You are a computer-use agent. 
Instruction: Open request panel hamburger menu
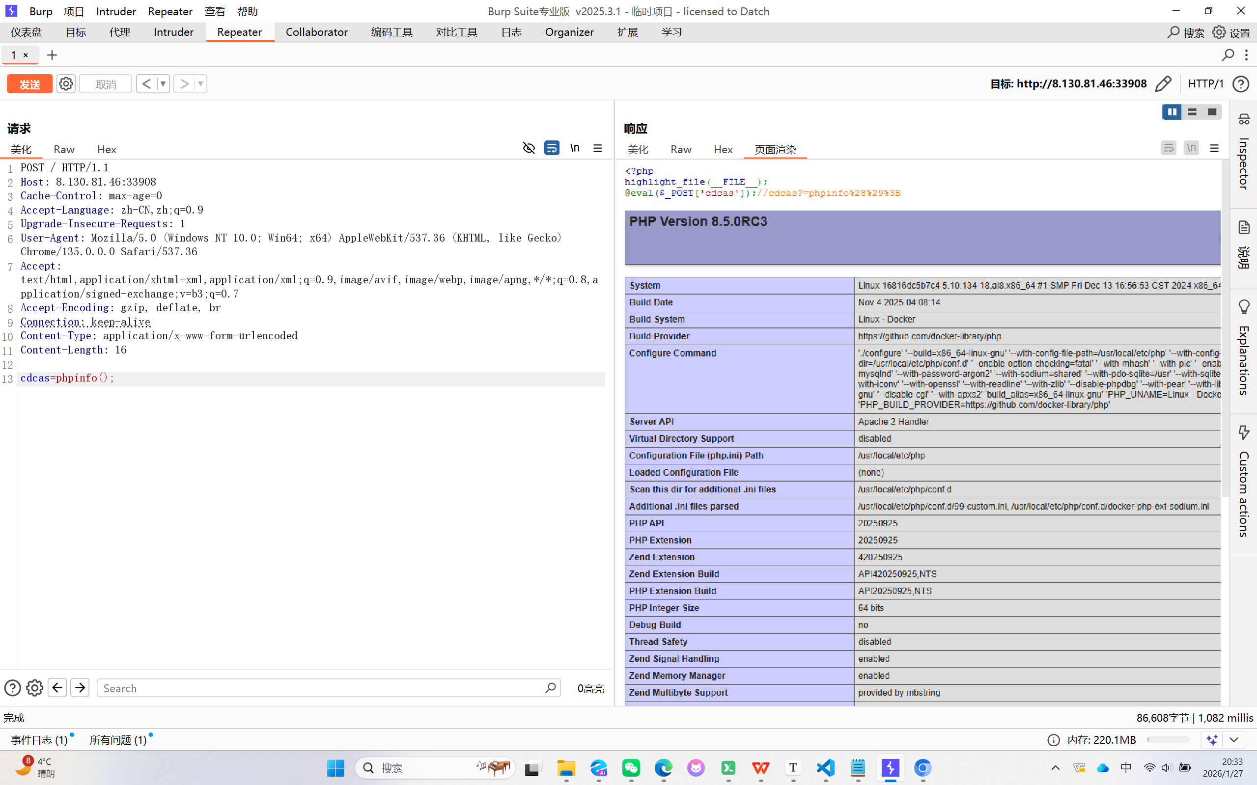click(x=598, y=148)
